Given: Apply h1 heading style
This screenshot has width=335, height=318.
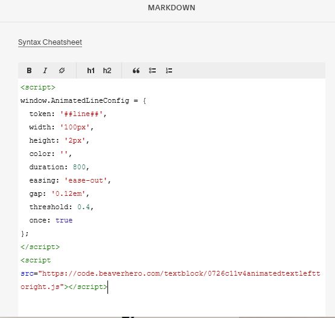Looking at the screenshot, I should 91,70.
